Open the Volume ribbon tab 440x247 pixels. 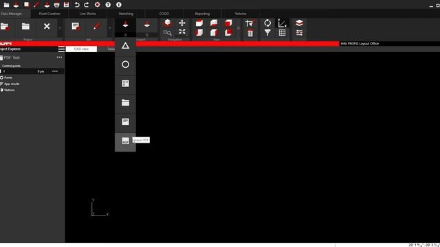(241, 14)
